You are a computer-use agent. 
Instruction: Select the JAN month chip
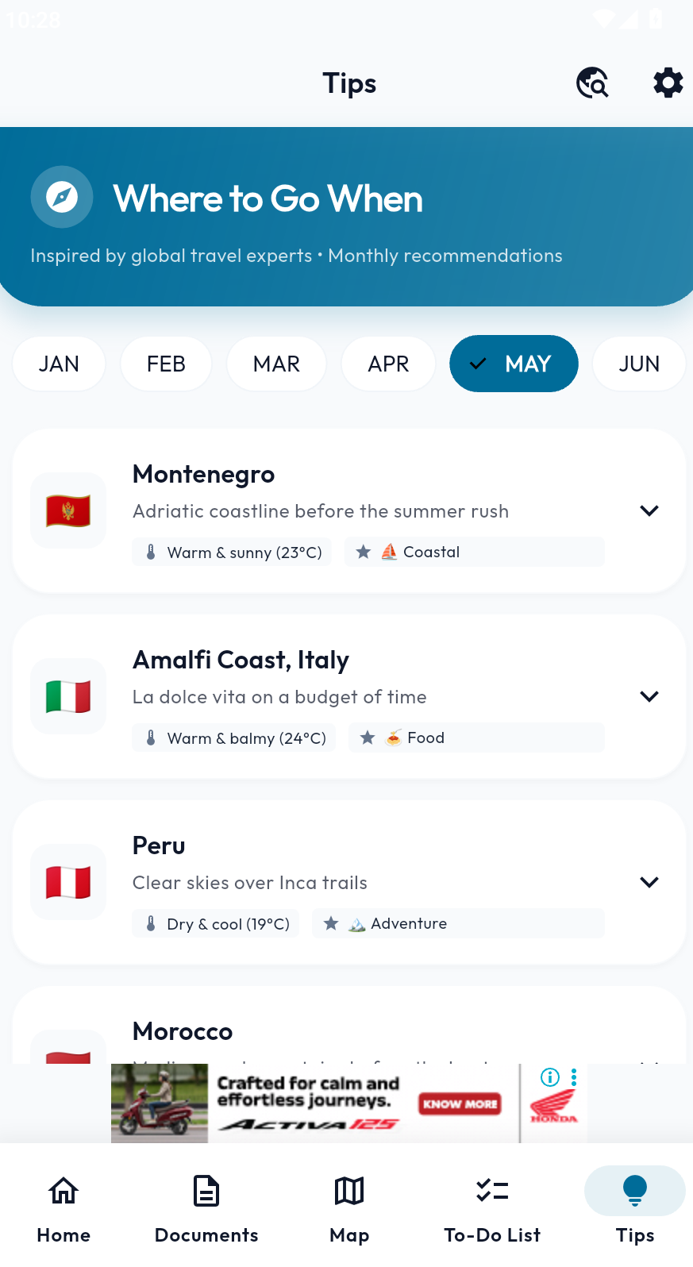coord(59,364)
